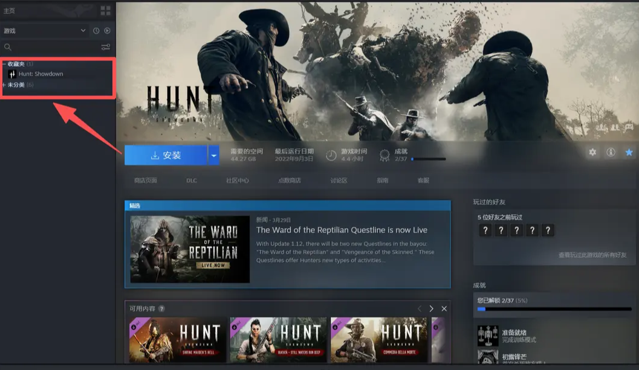The image size is (639, 370).
Task: Click the blue 安装 button
Action: pos(166,155)
